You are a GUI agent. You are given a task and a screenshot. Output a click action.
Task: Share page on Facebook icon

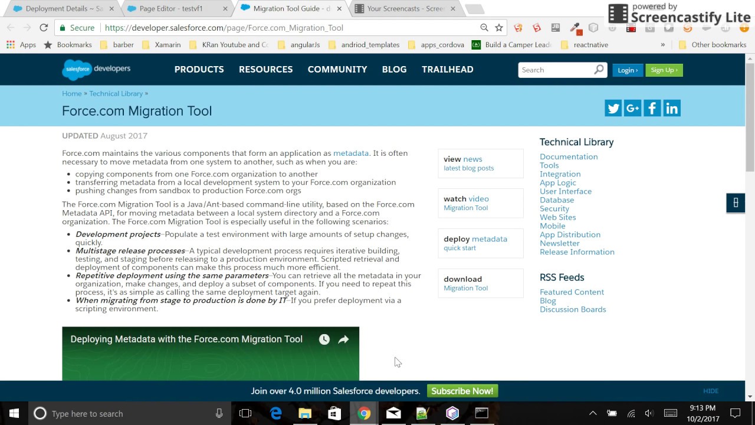tap(652, 108)
